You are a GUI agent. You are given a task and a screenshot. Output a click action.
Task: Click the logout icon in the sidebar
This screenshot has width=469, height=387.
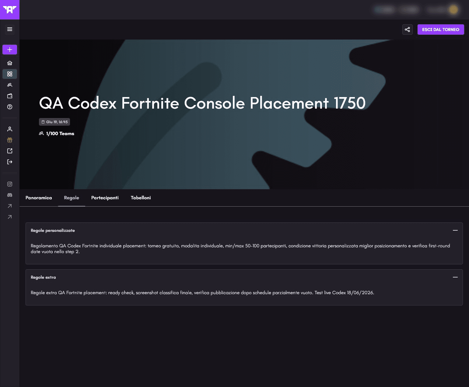point(10,162)
